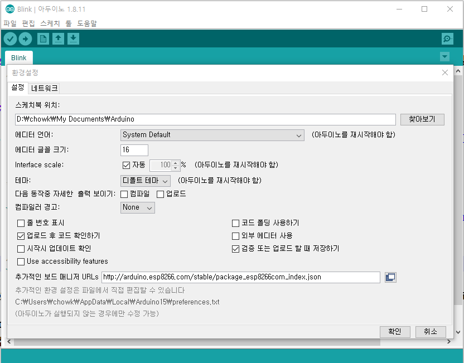Open the 스케치 menu

[50, 23]
